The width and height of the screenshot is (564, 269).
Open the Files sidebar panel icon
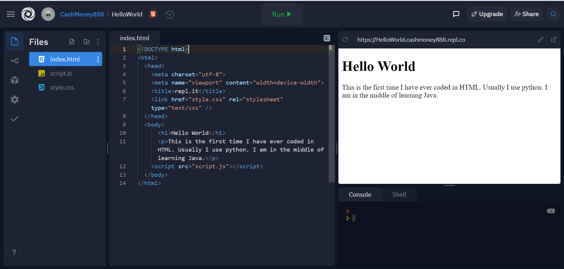coord(15,41)
